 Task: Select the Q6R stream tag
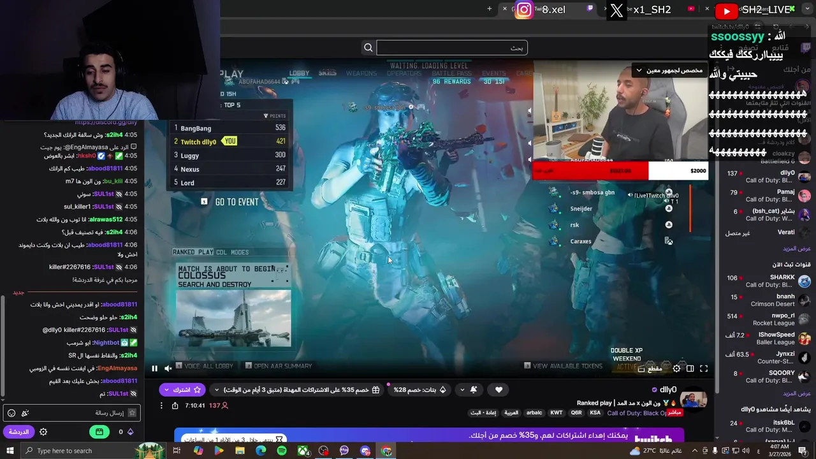(x=576, y=412)
